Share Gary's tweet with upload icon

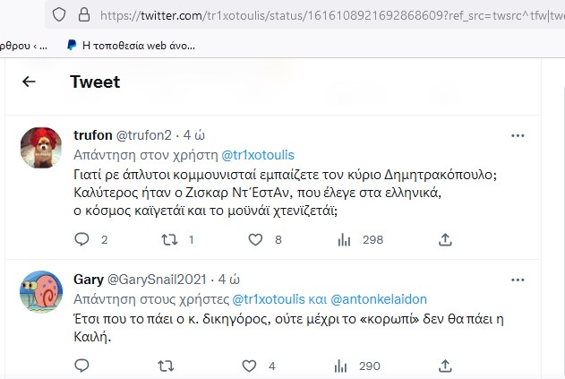[445, 366]
